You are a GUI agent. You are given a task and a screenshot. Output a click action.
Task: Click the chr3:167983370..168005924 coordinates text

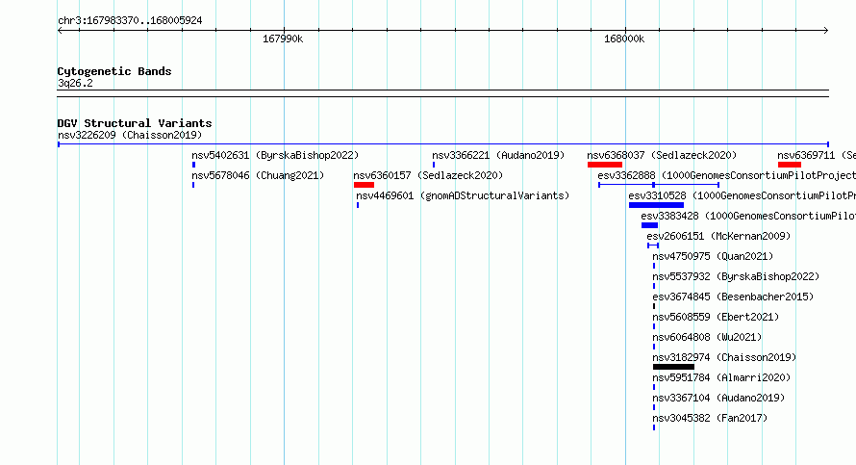pyautogui.click(x=130, y=20)
